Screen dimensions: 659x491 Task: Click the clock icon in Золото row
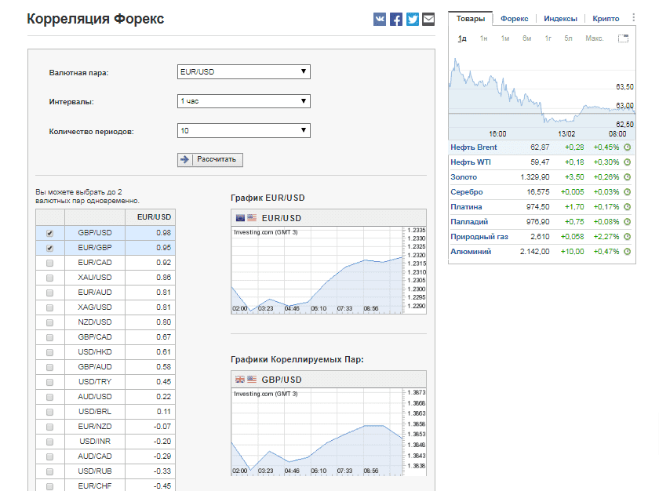tap(627, 177)
